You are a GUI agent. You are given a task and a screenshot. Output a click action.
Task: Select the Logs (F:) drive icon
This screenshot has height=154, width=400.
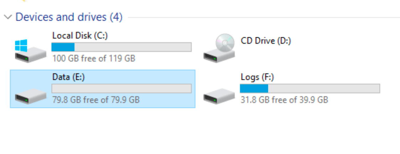[x=219, y=96]
